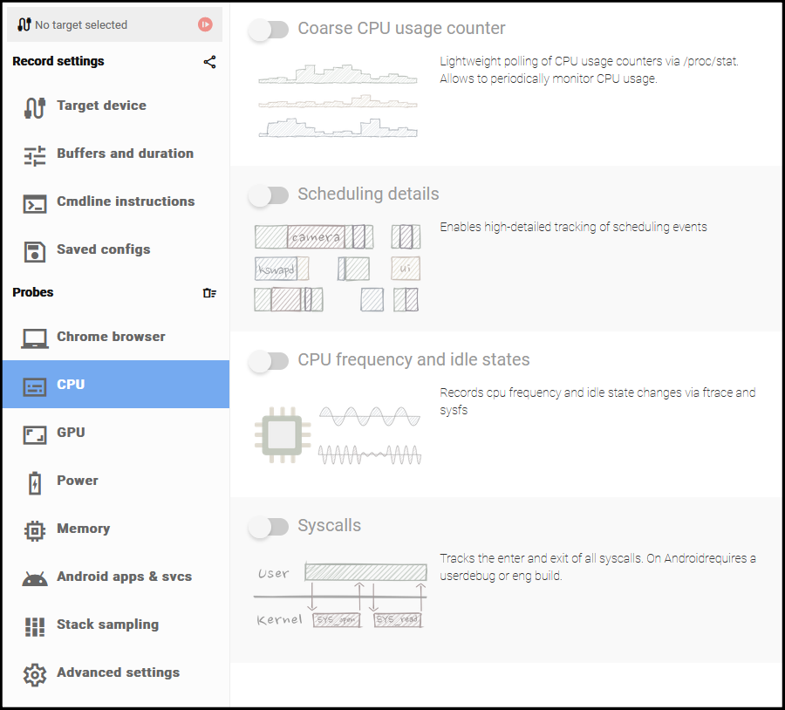Open the No target selected selector

[x=103, y=24]
